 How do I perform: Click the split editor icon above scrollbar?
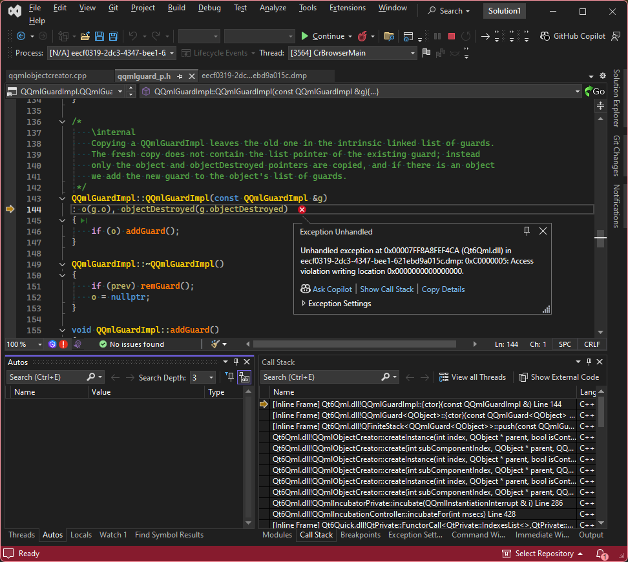pyautogui.click(x=600, y=106)
